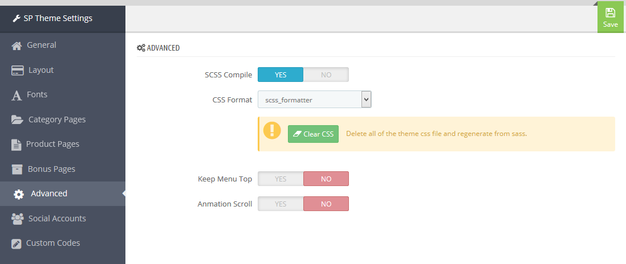Click the Custom Codes edit icon
Screen dimensions: 626x264
coord(17,244)
